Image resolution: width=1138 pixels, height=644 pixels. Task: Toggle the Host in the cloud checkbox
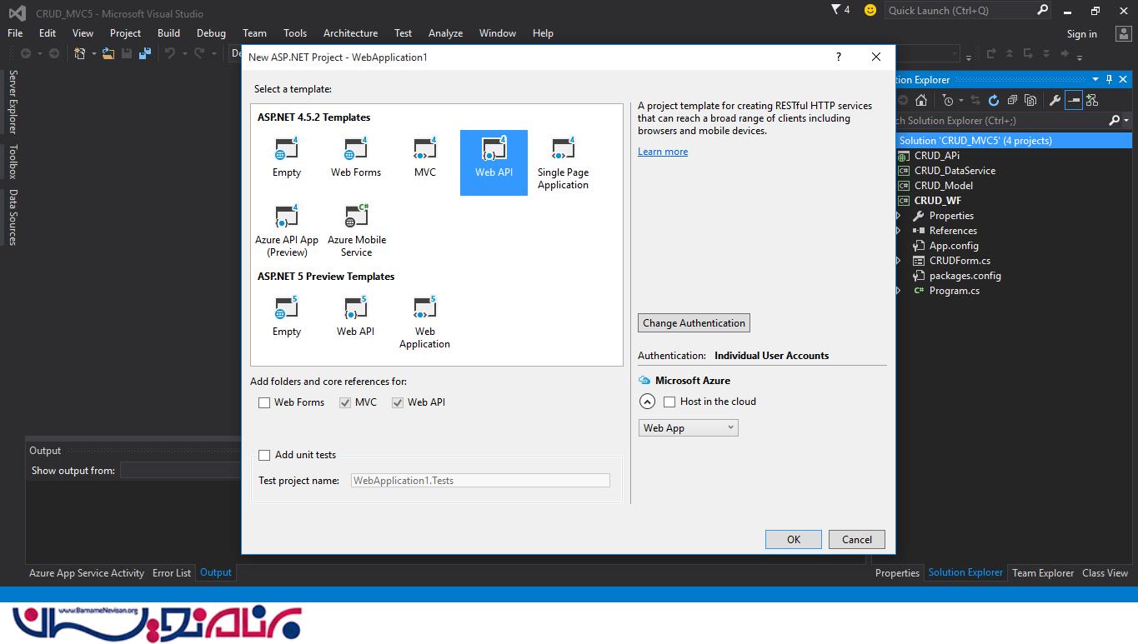669,402
